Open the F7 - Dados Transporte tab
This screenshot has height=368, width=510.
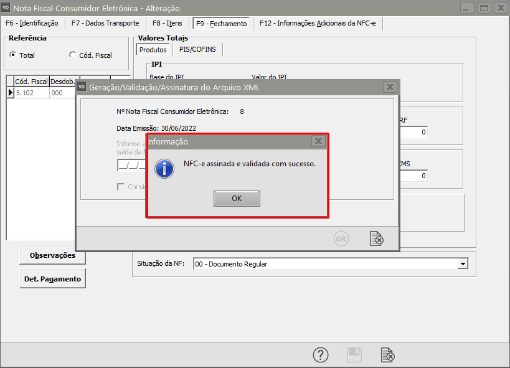pos(105,23)
